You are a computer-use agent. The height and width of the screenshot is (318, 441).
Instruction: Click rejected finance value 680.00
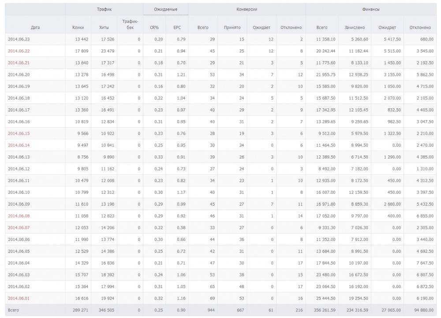427,39
